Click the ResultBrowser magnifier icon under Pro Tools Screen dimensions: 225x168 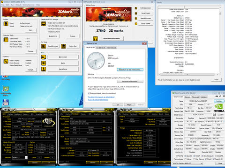[44, 46]
